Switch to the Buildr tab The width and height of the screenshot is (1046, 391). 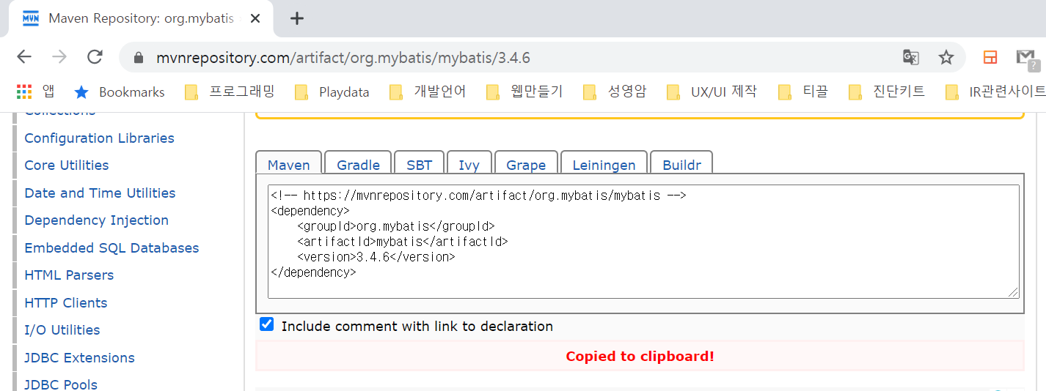(681, 164)
